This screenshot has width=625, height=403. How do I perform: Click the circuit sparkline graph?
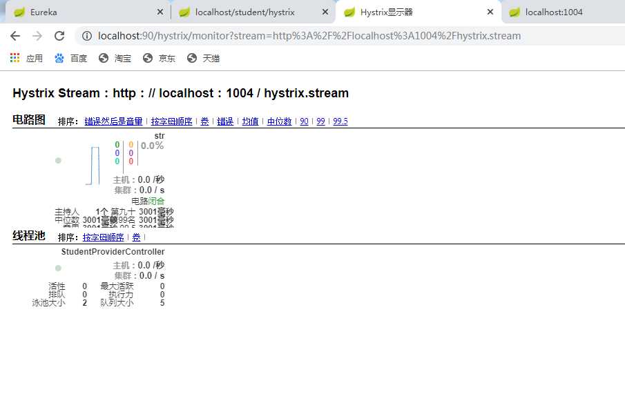(93, 166)
